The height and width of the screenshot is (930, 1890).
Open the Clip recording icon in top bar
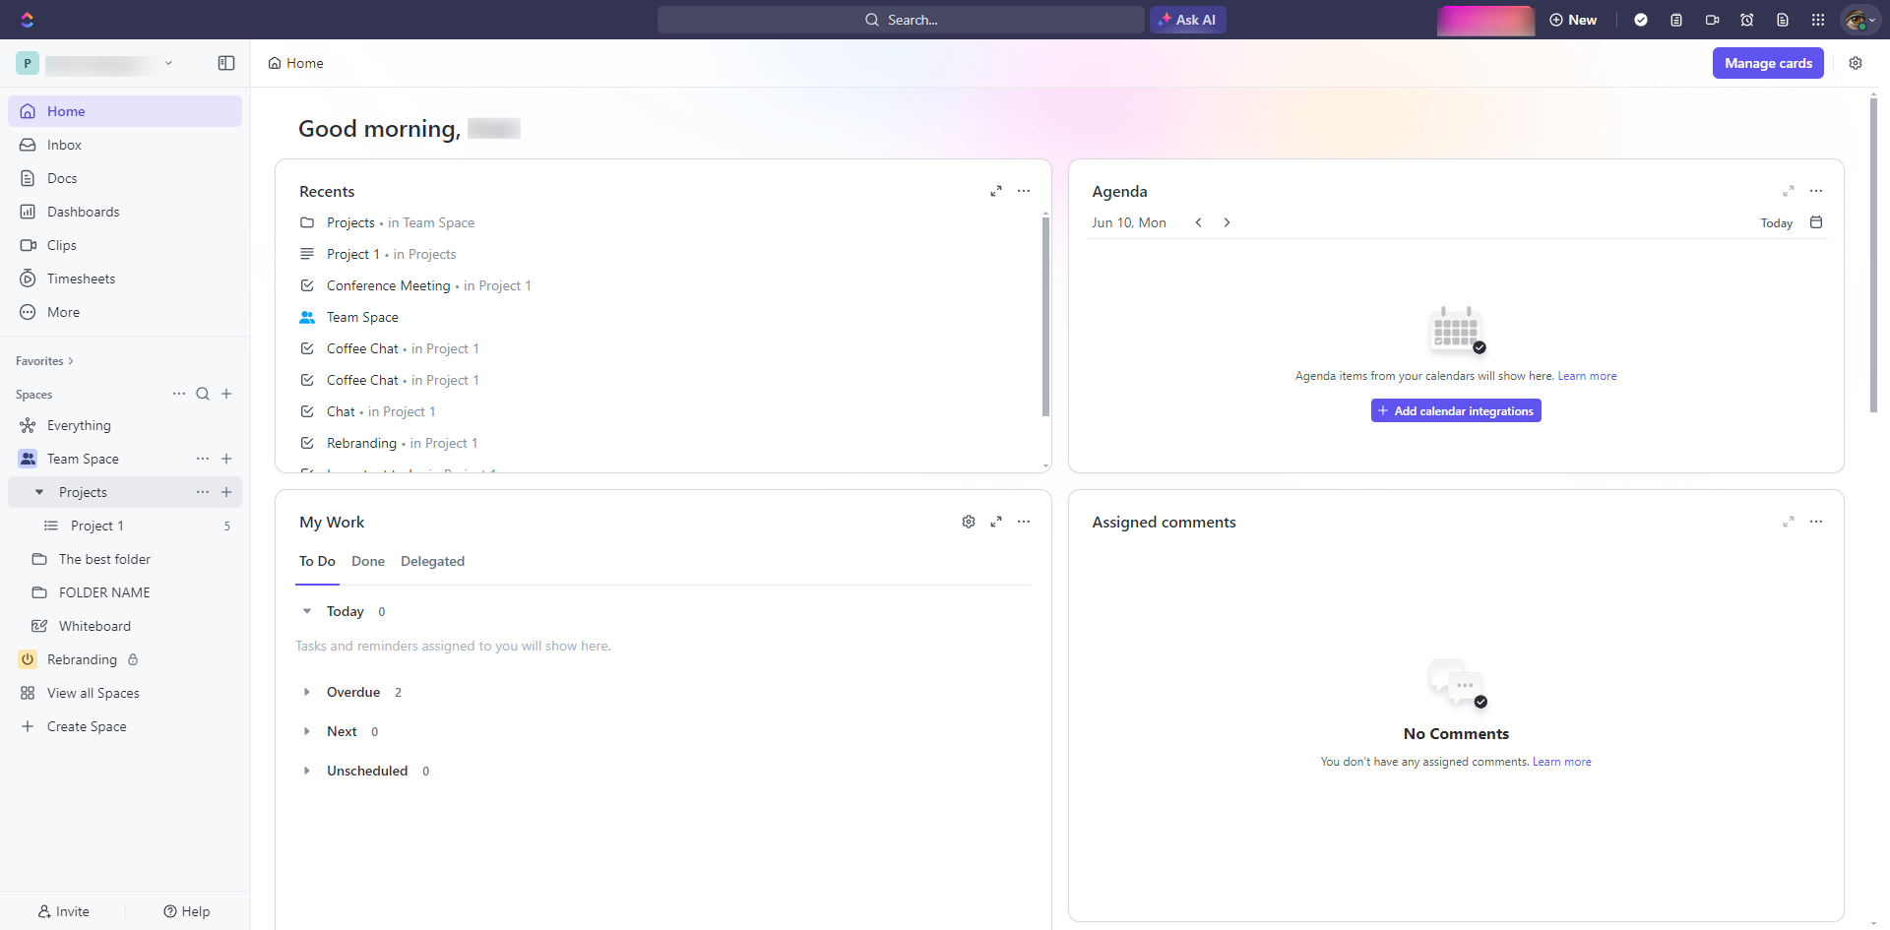point(1712,20)
